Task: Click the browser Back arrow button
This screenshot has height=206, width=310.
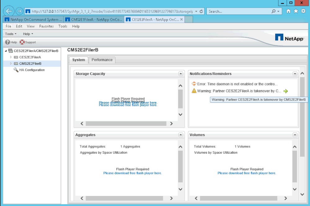Action: click(9, 11)
